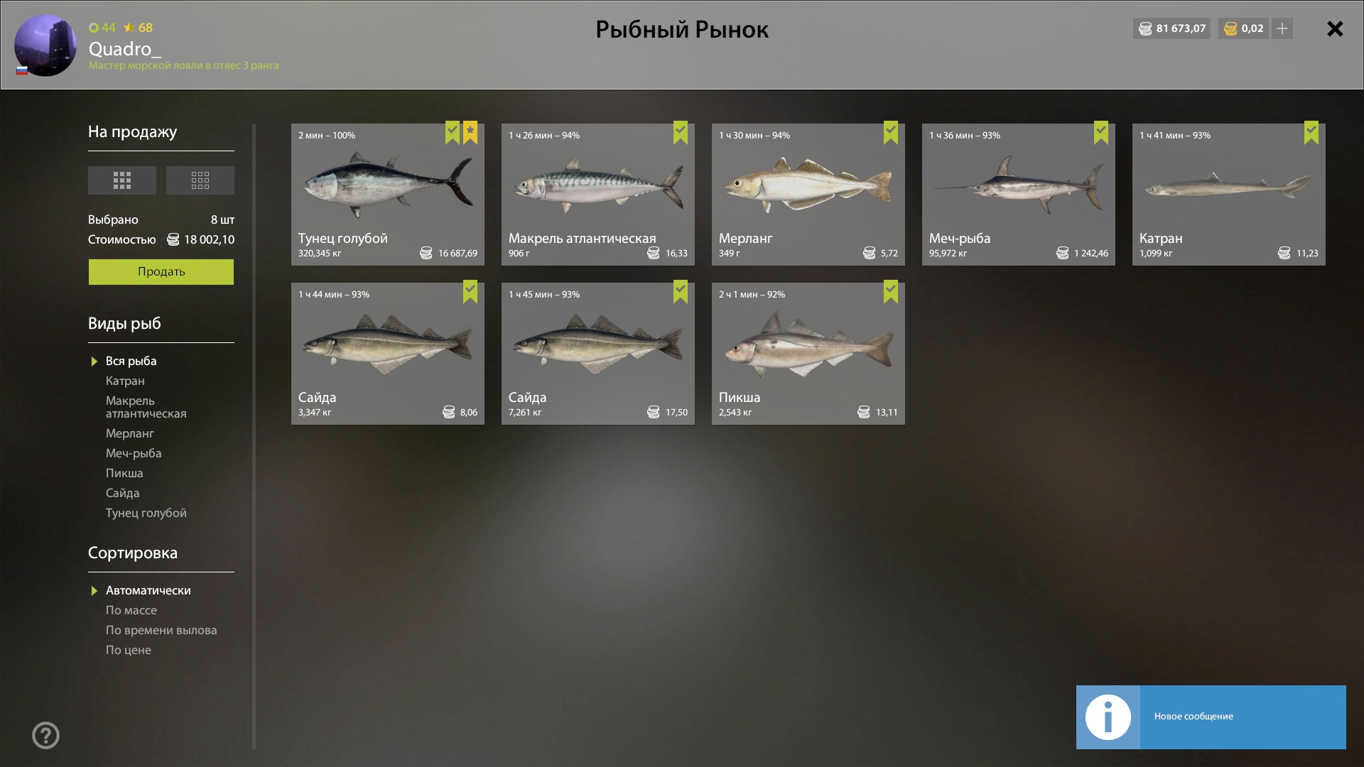This screenshot has height=767, width=1364.
Task: Click the Продать button
Action: click(x=161, y=272)
